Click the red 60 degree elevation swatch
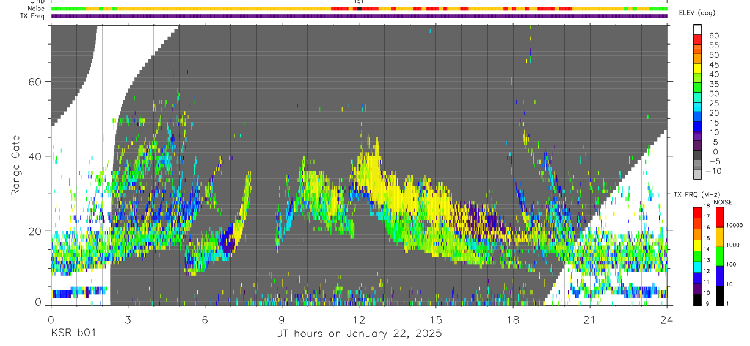This screenshot has height=346, width=750. (697, 40)
